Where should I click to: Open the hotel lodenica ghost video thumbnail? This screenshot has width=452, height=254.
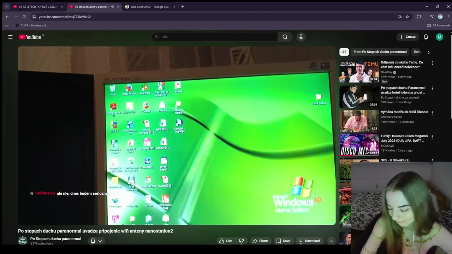359,97
